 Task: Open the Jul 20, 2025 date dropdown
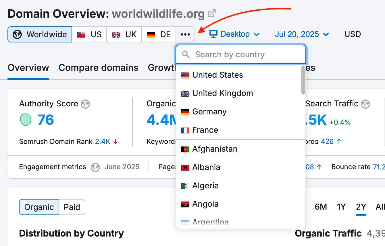coord(302,34)
